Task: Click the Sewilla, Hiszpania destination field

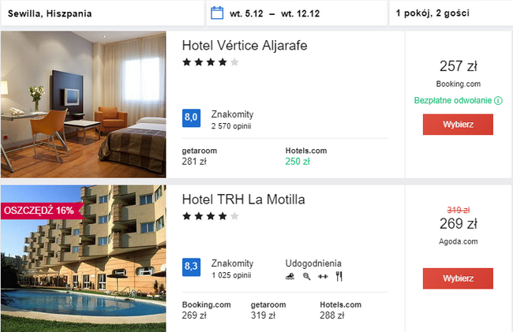Action: pos(102,13)
